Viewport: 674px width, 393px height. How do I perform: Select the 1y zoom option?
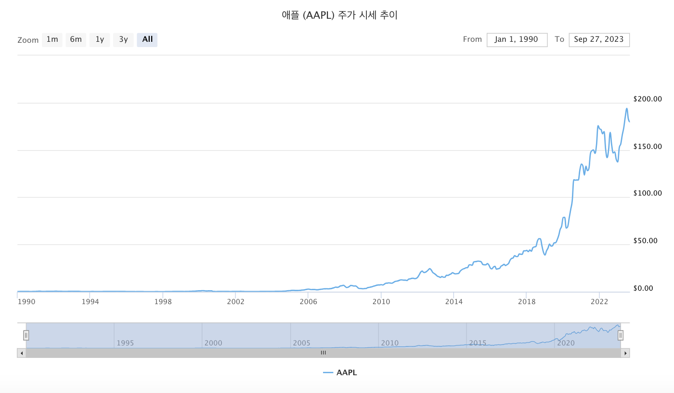pyautogui.click(x=100, y=40)
